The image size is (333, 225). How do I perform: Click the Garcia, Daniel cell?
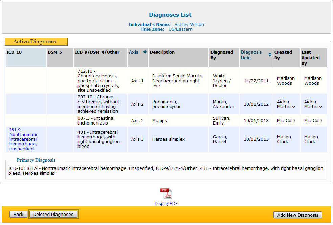pos(224,139)
